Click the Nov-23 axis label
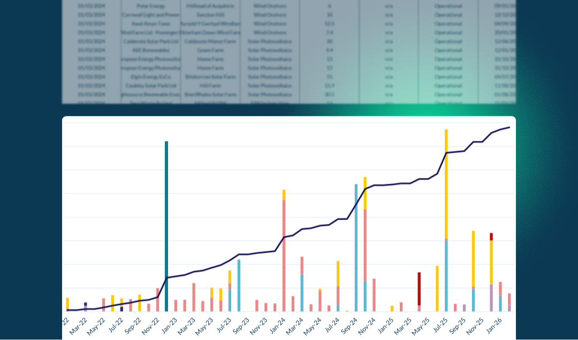Image resolution: width=578 pixels, height=340 pixels. click(259, 326)
